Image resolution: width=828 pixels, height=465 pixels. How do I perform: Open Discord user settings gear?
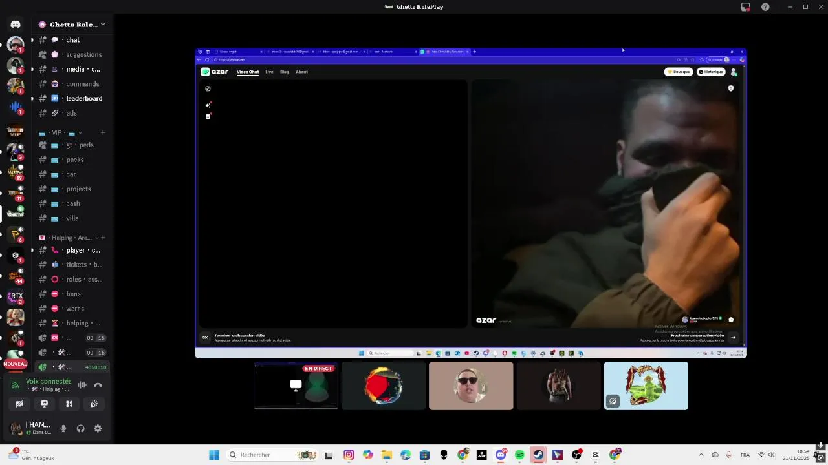click(98, 428)
